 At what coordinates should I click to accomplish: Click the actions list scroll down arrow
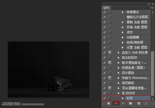(x=153, y=99)
